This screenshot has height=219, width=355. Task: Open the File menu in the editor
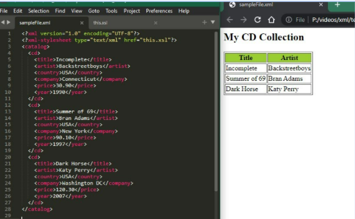[x=4, y=11]
